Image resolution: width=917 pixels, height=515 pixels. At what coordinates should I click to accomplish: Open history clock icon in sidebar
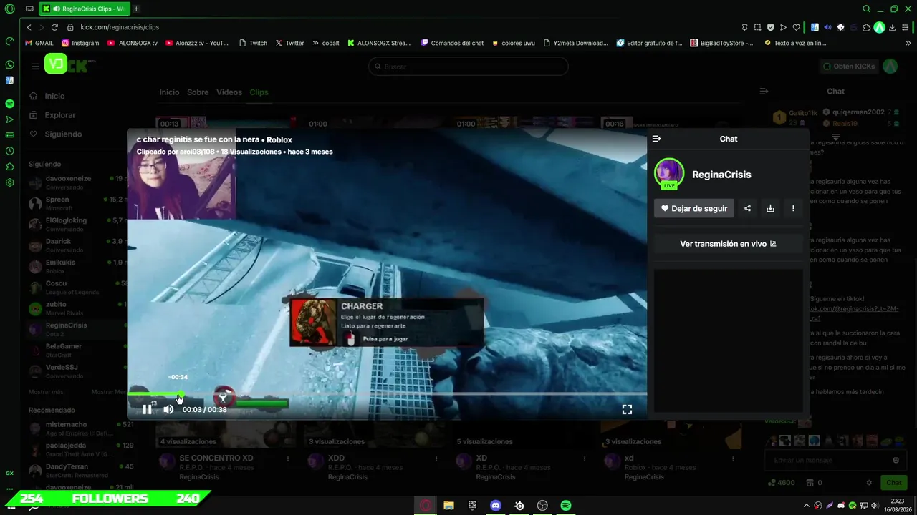pos(9,151)
